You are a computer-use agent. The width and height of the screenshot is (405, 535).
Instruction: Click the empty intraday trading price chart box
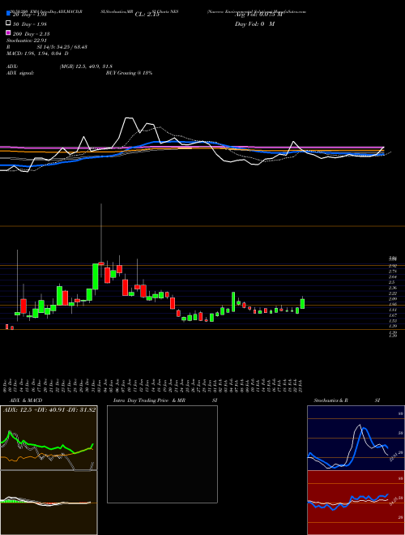(162, 454)
